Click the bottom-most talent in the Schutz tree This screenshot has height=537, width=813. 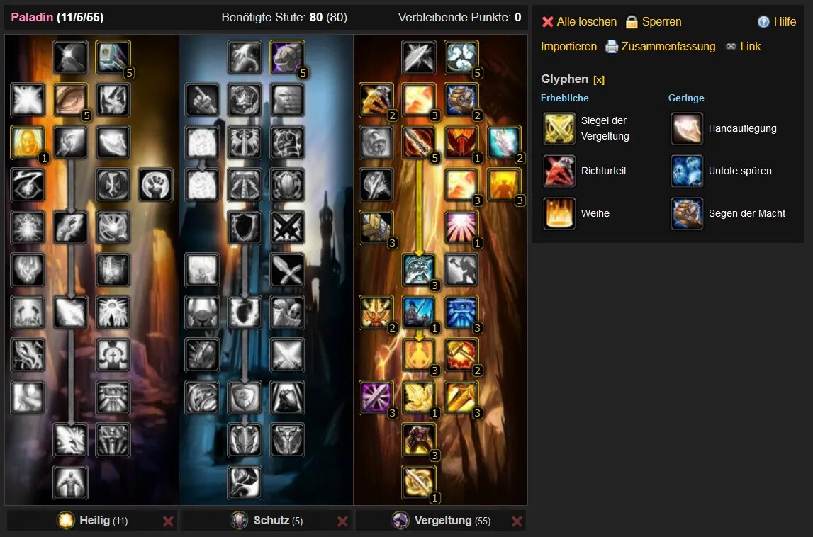[245, 482]
